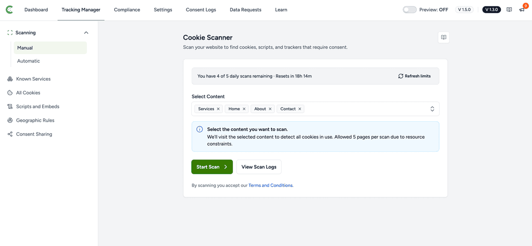
Task: Click the Cookie Scanner heading
Action: click(x=208, y=38)
